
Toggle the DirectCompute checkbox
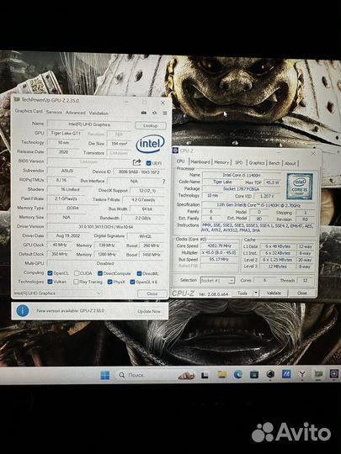(x=100, y=273)
